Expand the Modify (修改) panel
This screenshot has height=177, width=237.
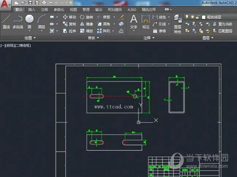tap(93, 38)
